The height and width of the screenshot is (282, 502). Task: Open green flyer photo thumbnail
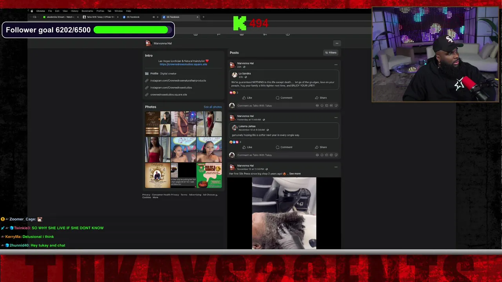(209, 175)
